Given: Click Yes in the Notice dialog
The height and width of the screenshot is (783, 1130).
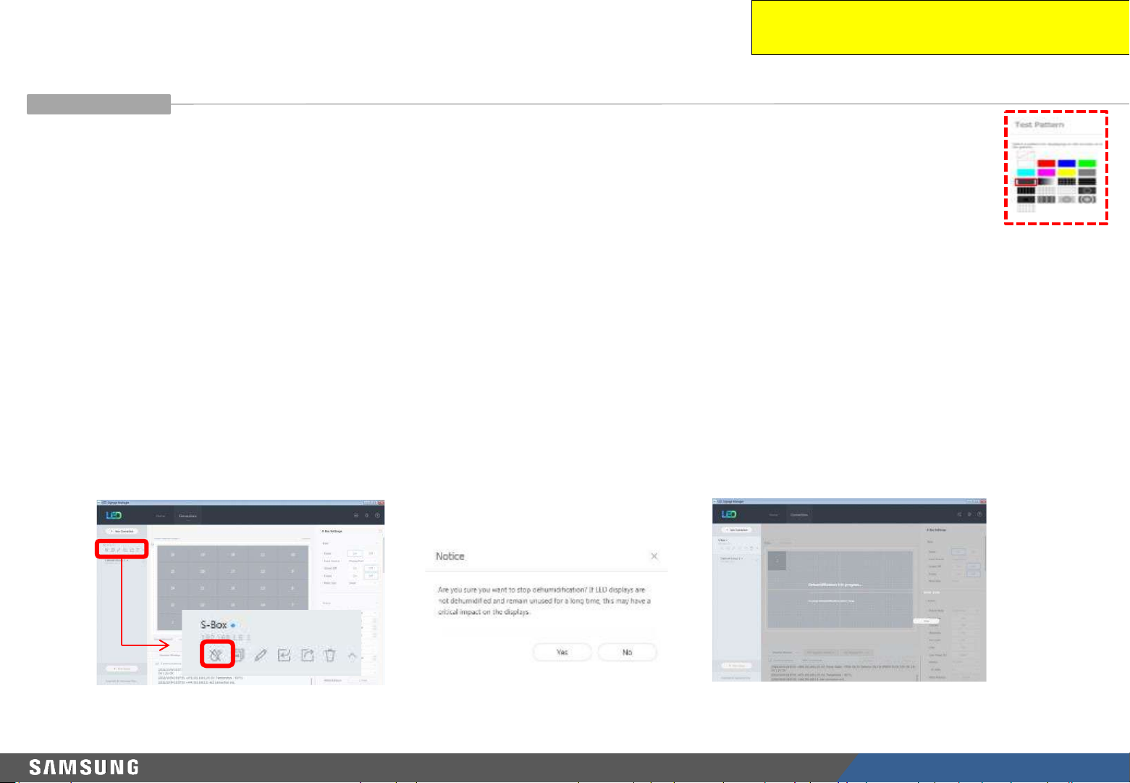Looking at the screenshot, I should [562, 652].
